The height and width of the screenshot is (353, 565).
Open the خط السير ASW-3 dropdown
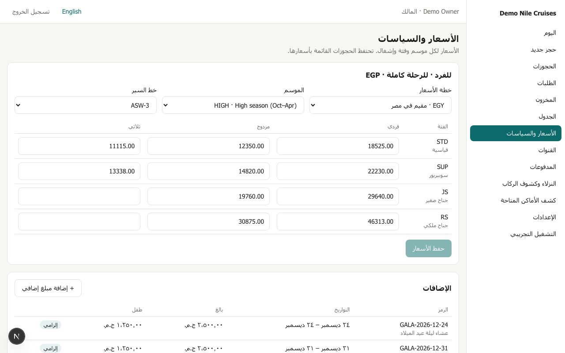(x=86, y=105)
